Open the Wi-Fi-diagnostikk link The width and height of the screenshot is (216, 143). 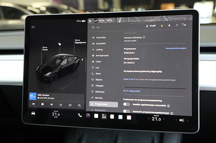click(132, 91)
